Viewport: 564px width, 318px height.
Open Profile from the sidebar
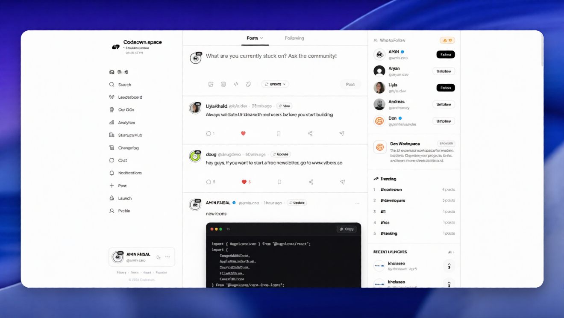coord(120,211)
